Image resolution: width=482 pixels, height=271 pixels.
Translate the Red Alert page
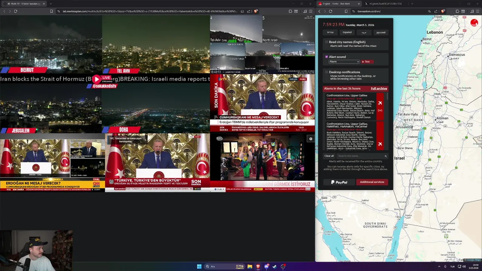point(429,11)
